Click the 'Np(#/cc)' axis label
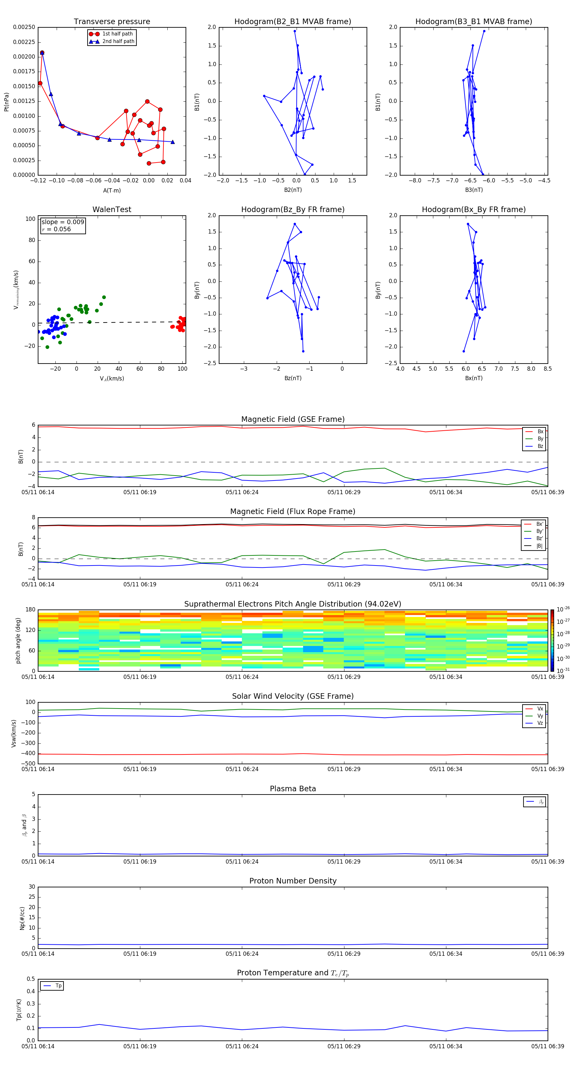The image size is (586, 1075). [x=22, y=918]
